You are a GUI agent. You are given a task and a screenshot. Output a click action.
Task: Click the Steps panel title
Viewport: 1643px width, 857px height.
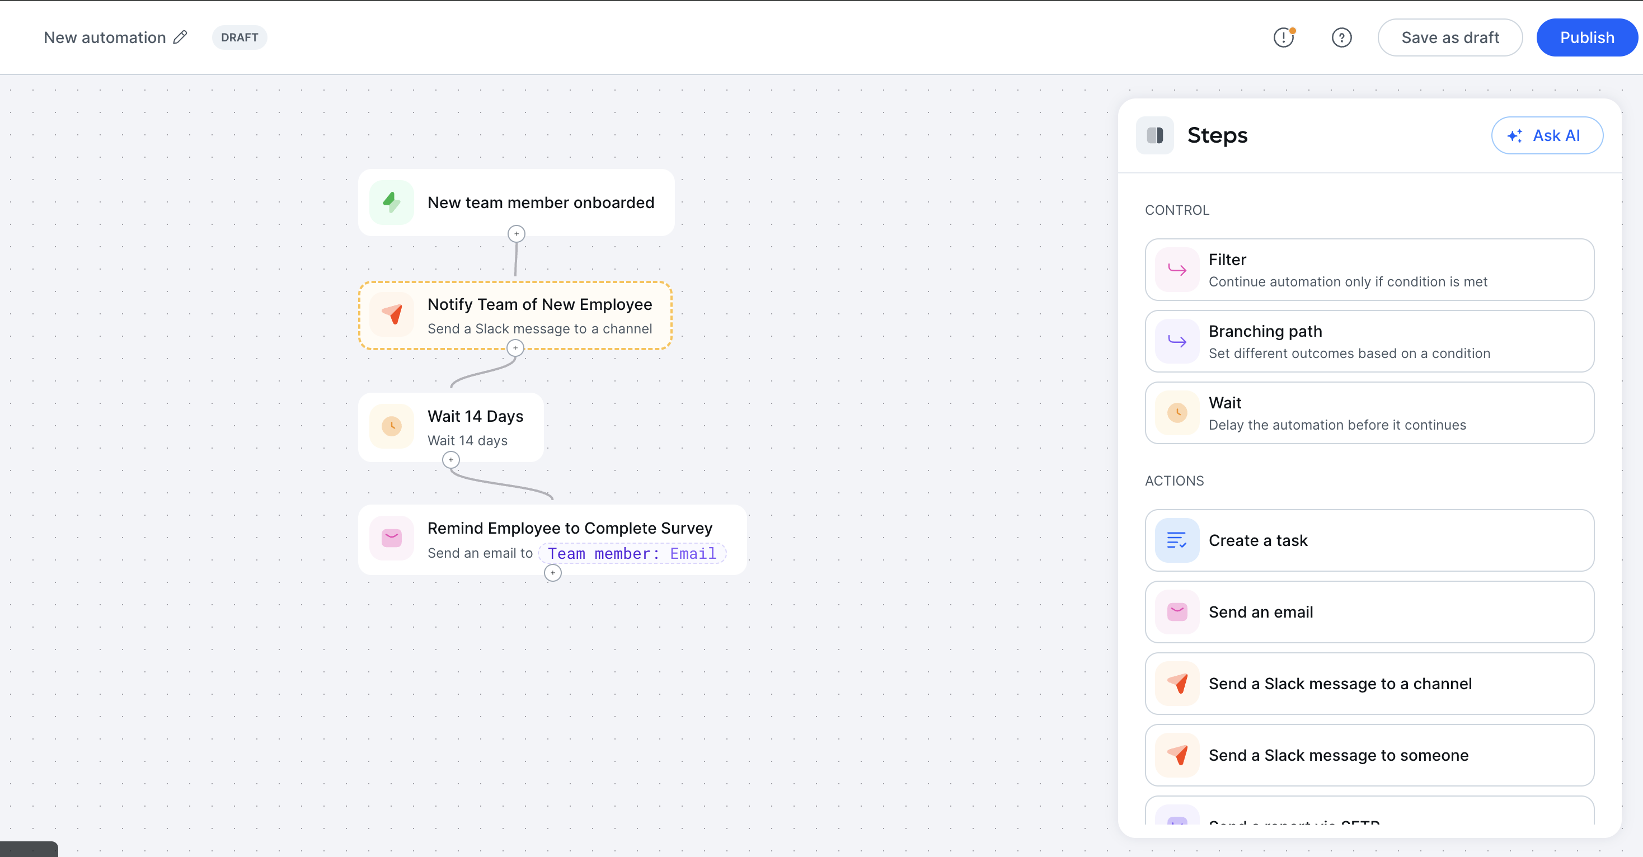pyautogui.click(x=1217, y=135)
